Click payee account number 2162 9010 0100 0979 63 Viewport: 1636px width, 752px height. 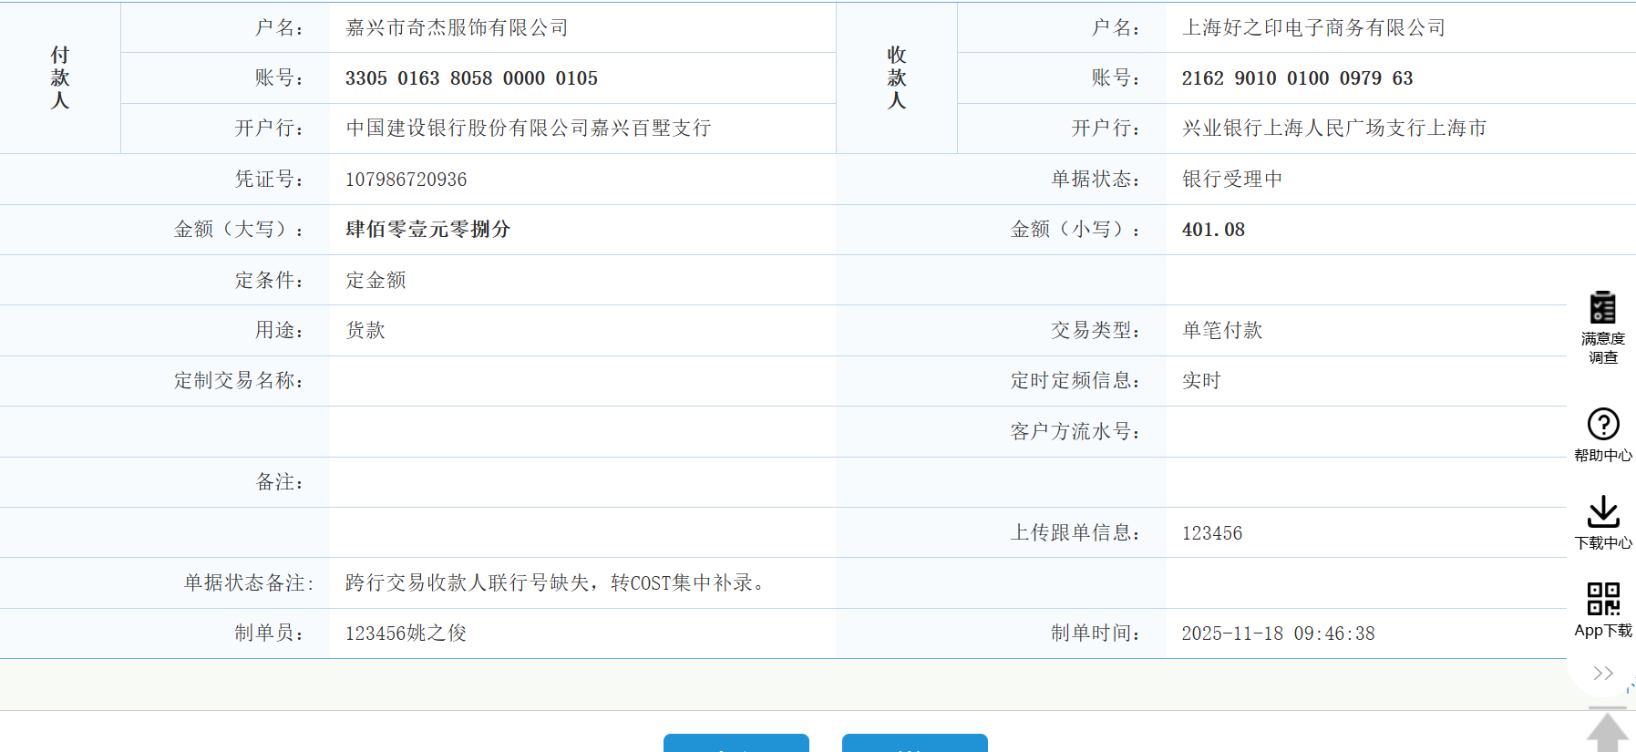[x=1297, y=78]
